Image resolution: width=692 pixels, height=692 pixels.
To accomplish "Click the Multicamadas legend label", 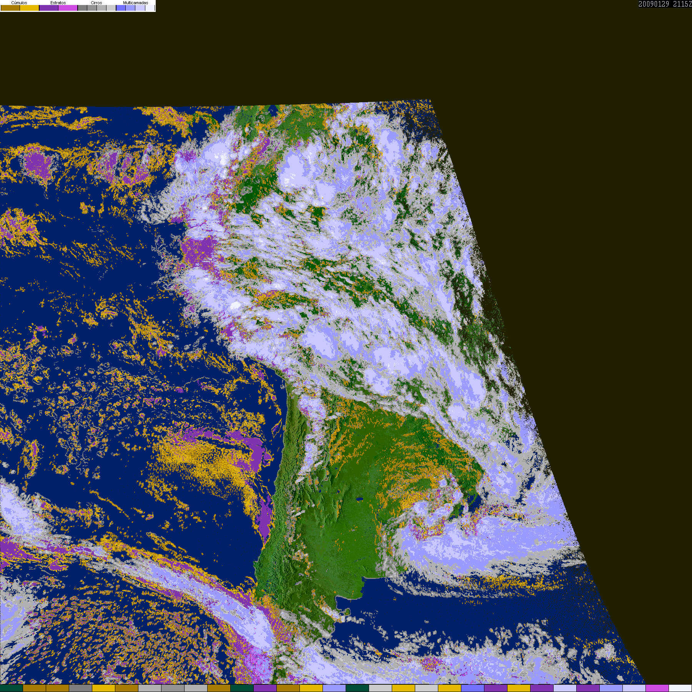I will [135, 3].
